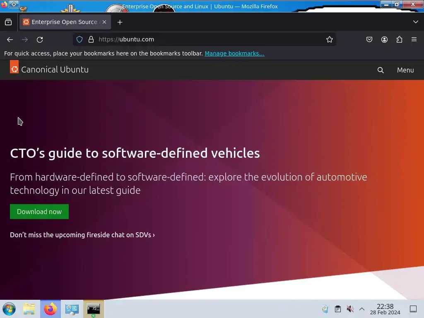Unmute the volume tray icon
Viewport: 424px width, 318px height.
(x=350, y=309)
